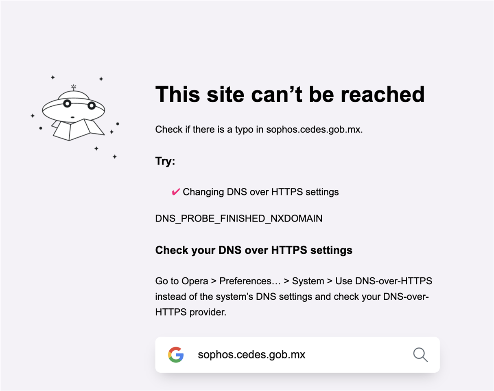Click the open box beneath the UFO
The width and height of the screenshot is (494, 391).
coord(77,129)
